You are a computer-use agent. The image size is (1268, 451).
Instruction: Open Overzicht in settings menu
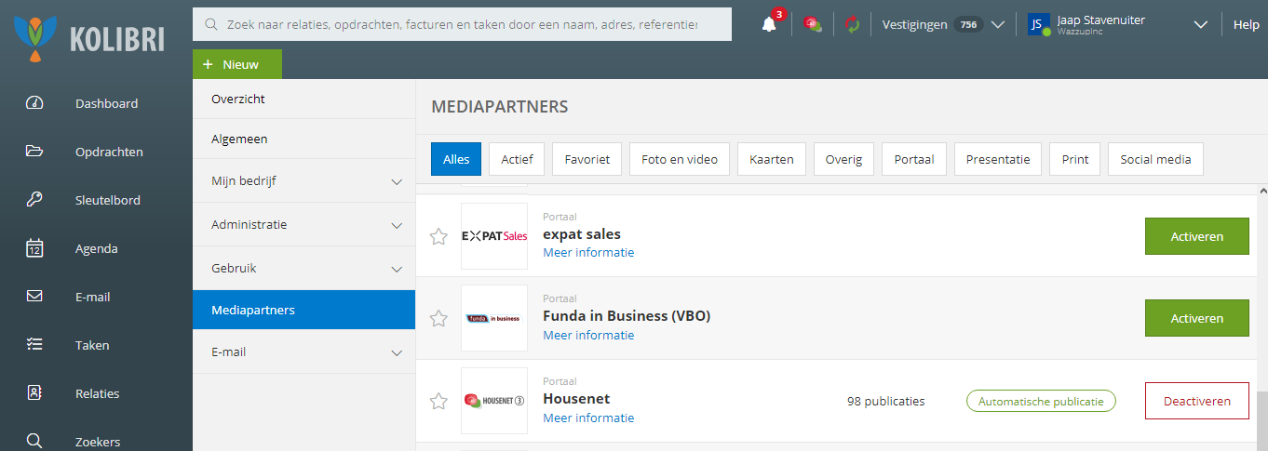pyautogui.click(x=304, y=99)
